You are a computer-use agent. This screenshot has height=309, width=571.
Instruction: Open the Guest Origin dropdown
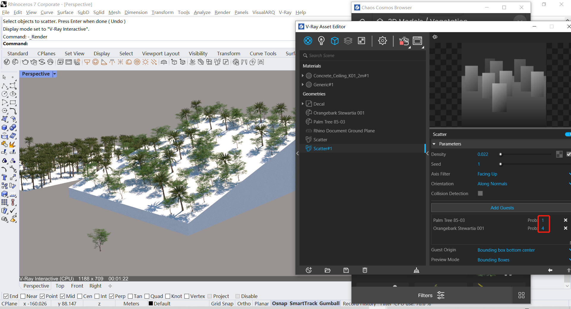coord(524,250)
